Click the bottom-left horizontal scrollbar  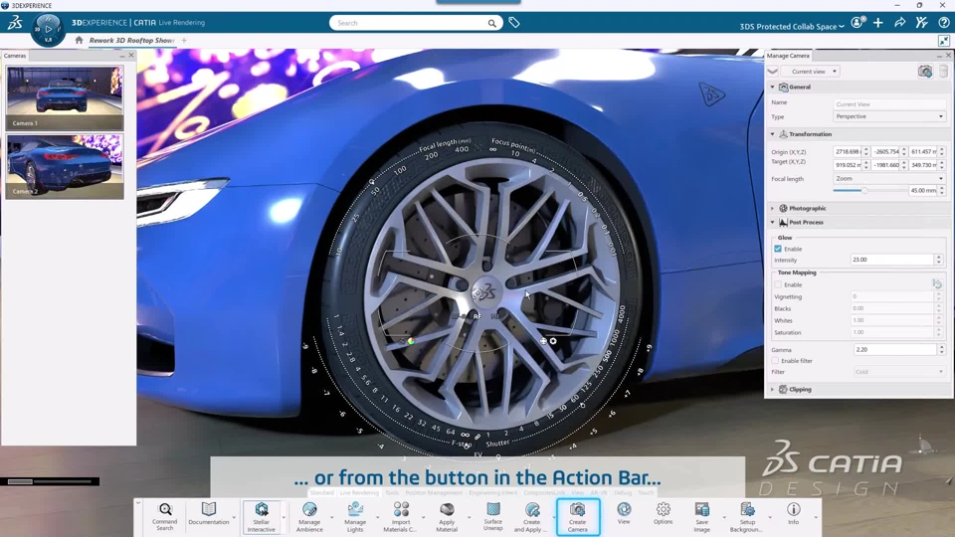49,481
